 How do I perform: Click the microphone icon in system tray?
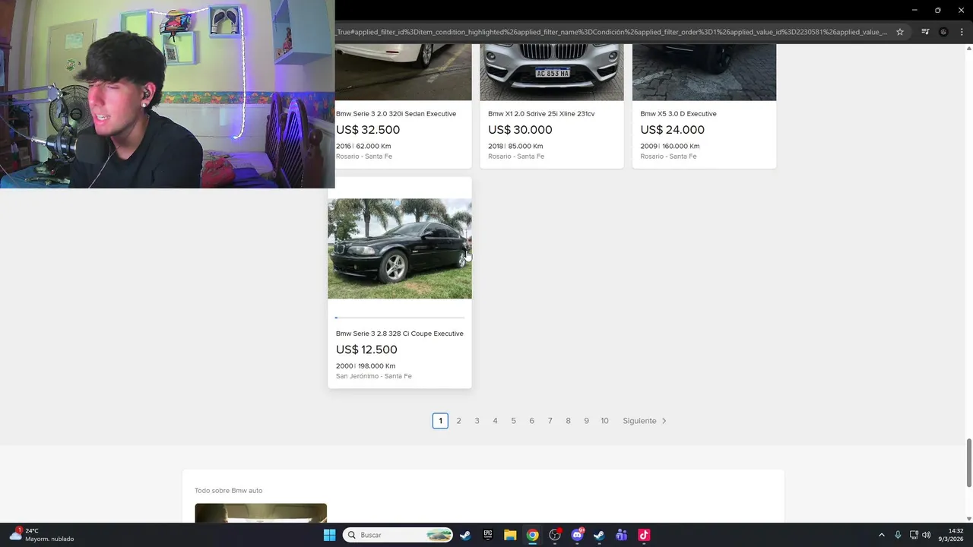tap(898, 535)
